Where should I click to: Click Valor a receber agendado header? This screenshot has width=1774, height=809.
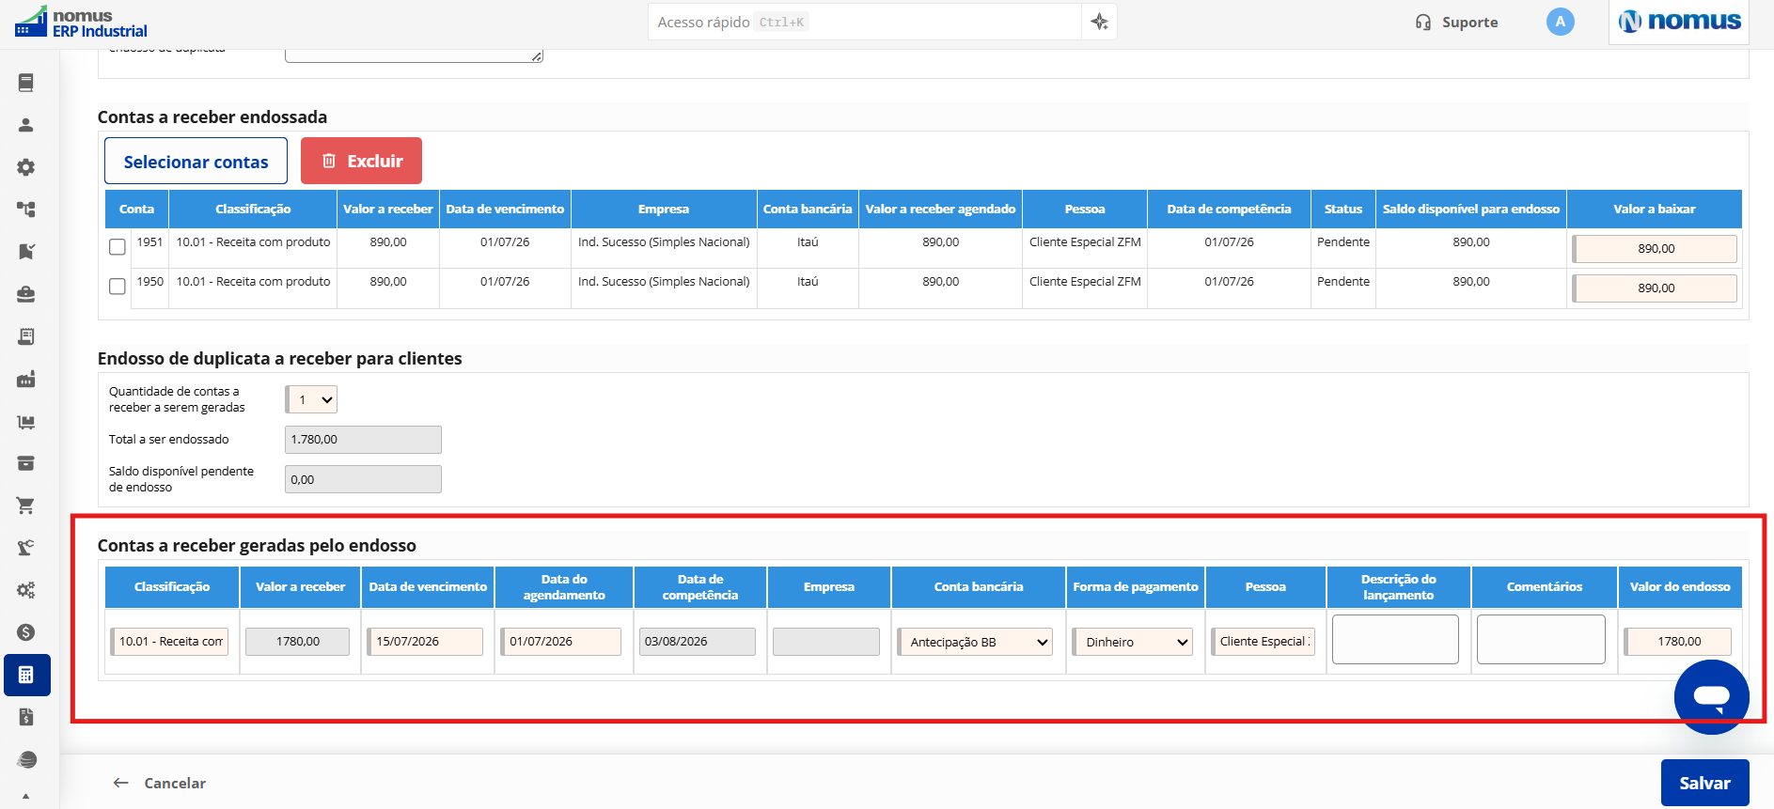tap(940, 210)
